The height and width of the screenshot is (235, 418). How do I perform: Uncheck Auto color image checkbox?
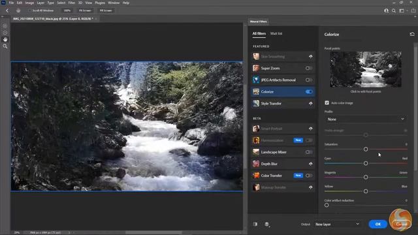tap(327, 103)
